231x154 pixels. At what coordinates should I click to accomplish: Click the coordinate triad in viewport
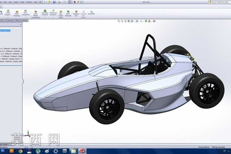pos(28,134)
